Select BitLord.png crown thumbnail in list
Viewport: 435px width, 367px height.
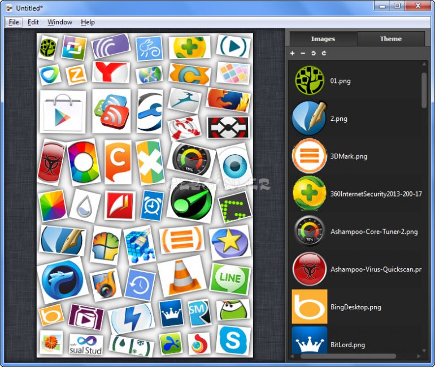(310, 340)
